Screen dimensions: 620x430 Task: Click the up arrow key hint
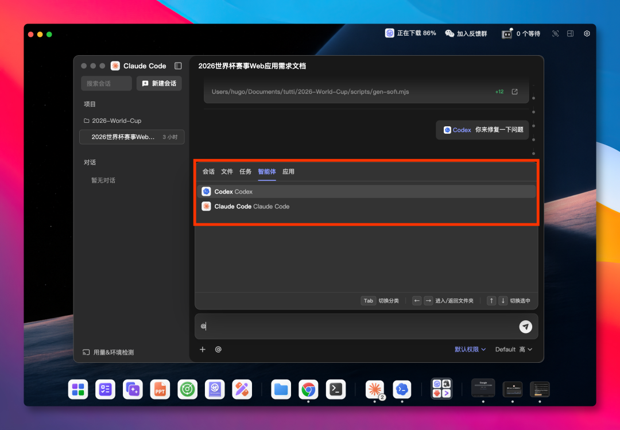pyautogui.click(x=491, y=301)
